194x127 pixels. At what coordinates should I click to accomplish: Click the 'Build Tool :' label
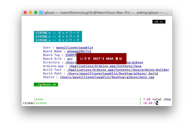coord(54,70)
